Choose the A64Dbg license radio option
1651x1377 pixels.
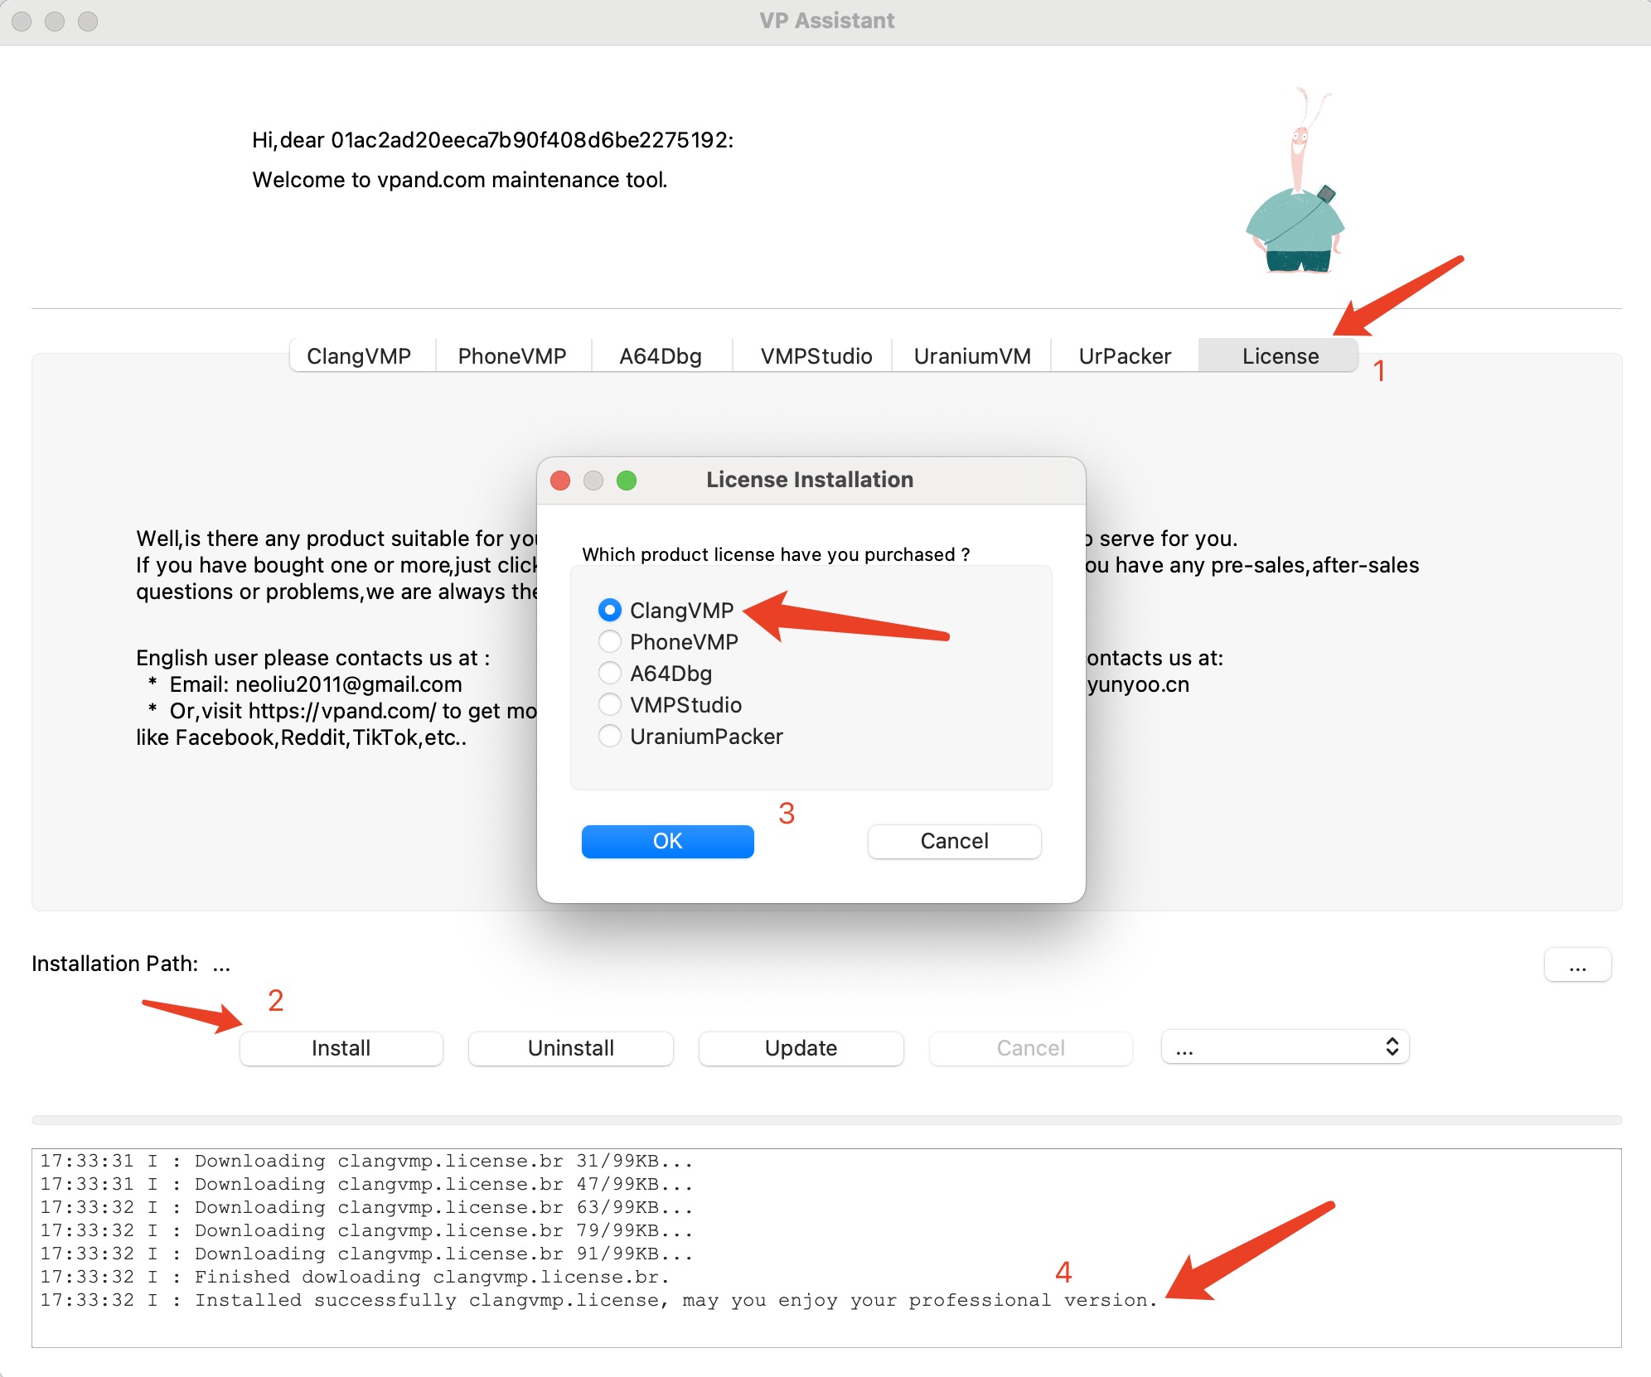(610, 674)
